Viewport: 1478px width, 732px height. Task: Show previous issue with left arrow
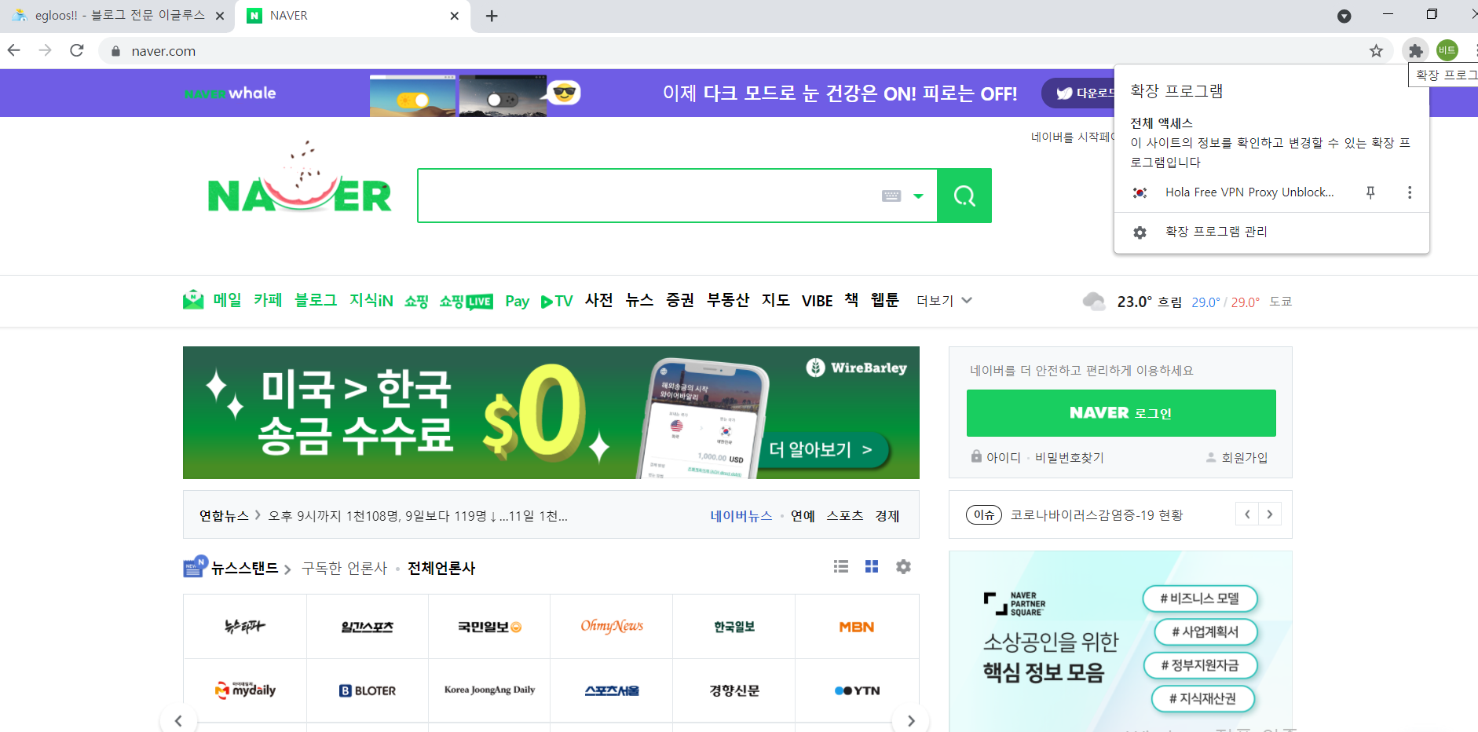pos(1247,514)
